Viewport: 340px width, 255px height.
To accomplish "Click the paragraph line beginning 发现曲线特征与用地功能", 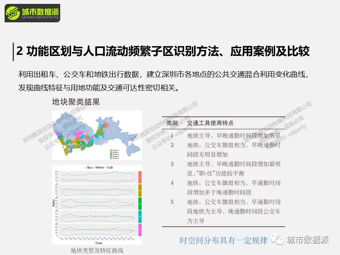I will [99, 87].
